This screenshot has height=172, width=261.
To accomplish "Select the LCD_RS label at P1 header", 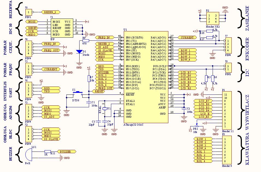I will pyautogui.click(x=203, y=117).
